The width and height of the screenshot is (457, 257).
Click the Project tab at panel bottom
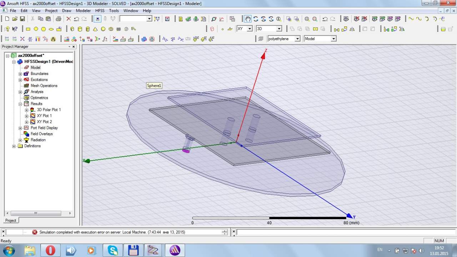pyautogui.click(x=11, y=220)
